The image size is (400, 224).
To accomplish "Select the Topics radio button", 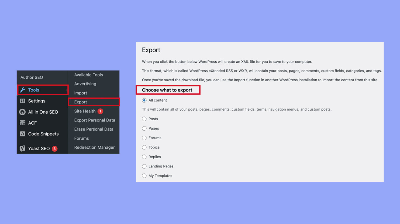I will (x=144, y=147).
